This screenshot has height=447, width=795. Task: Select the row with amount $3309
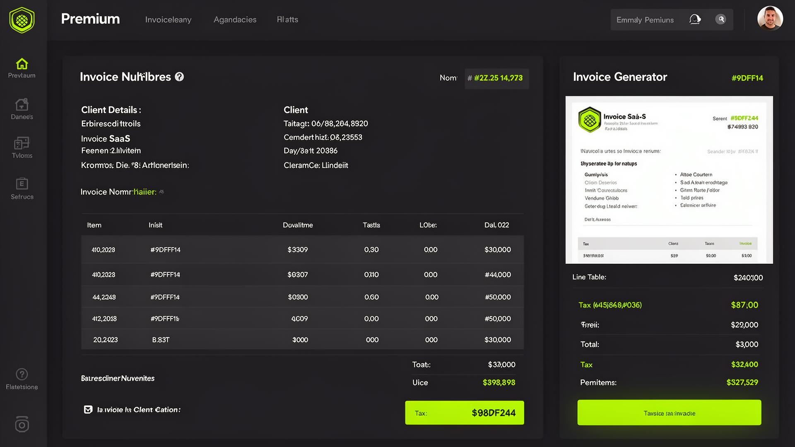(302, 250)
